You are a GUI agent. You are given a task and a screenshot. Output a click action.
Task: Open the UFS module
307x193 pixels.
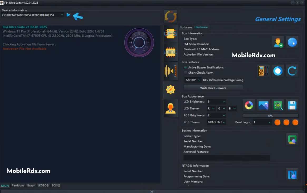click(x=170, y=34)
